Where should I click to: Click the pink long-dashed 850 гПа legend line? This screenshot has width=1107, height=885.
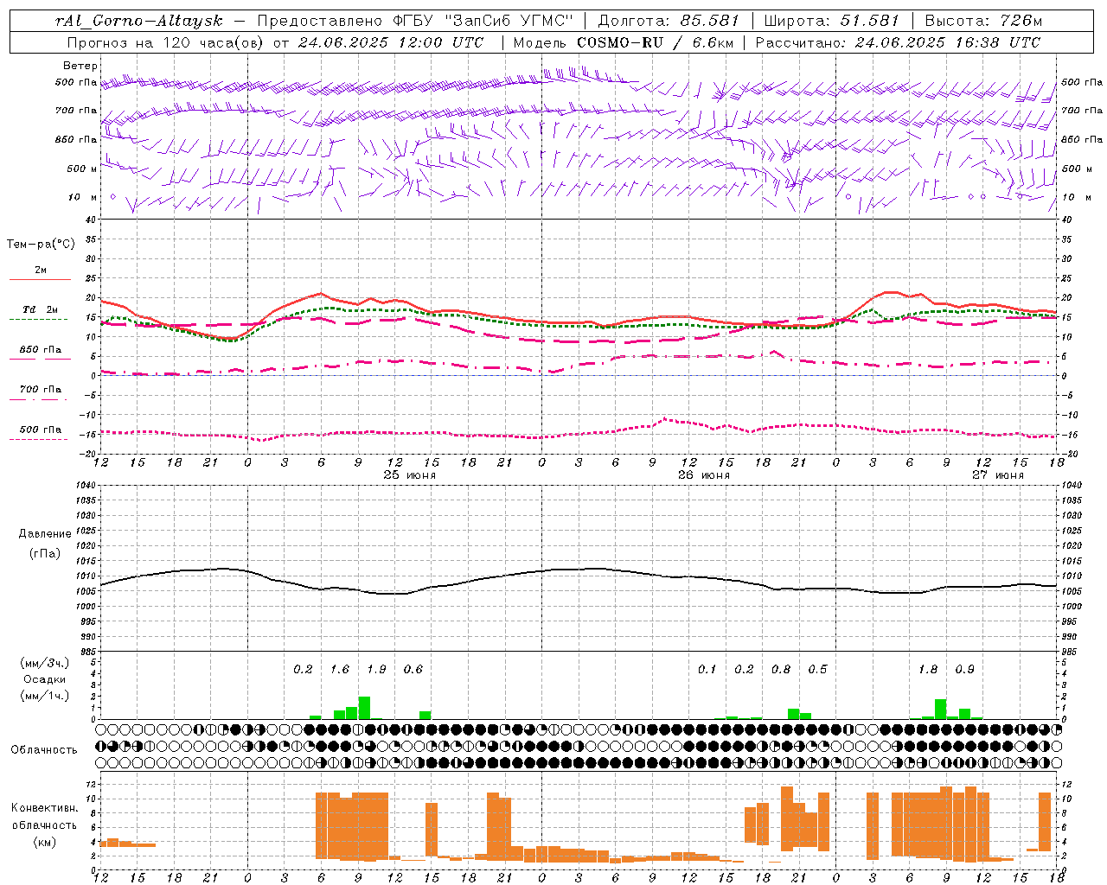(x=39, y=360)
